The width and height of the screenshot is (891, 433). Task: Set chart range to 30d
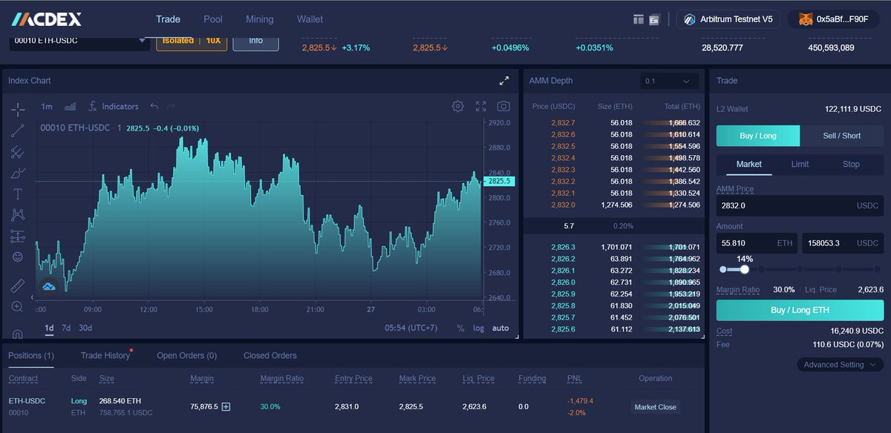(x=85, y=328)
